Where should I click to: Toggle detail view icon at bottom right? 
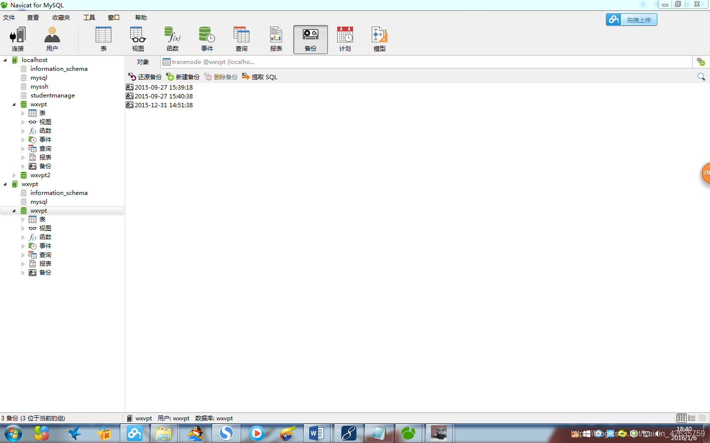702,418
